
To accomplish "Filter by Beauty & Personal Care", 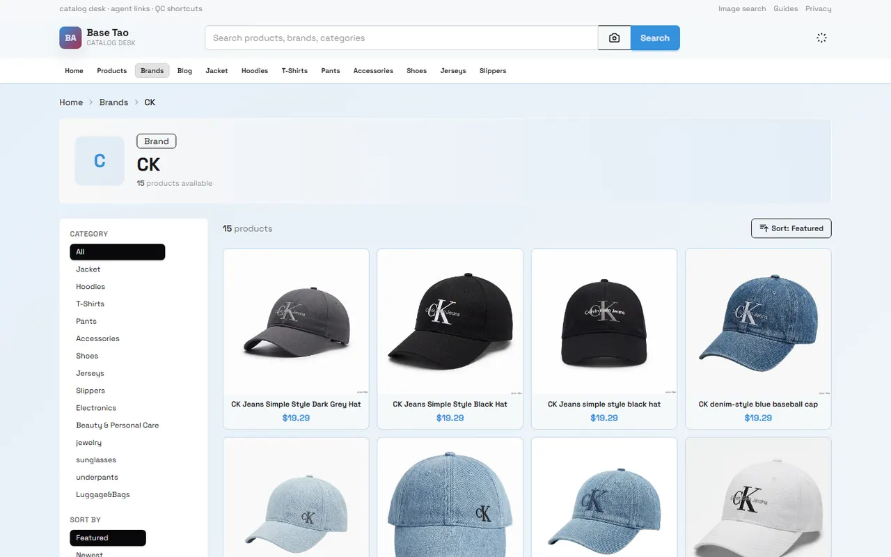I will click(118, 425).
